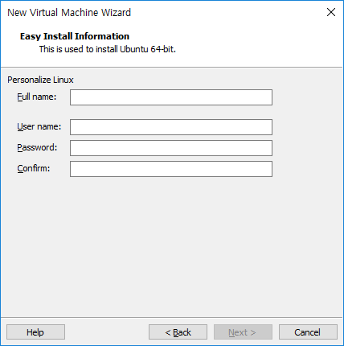Click the grayed-out Next button

coord(243,332)
